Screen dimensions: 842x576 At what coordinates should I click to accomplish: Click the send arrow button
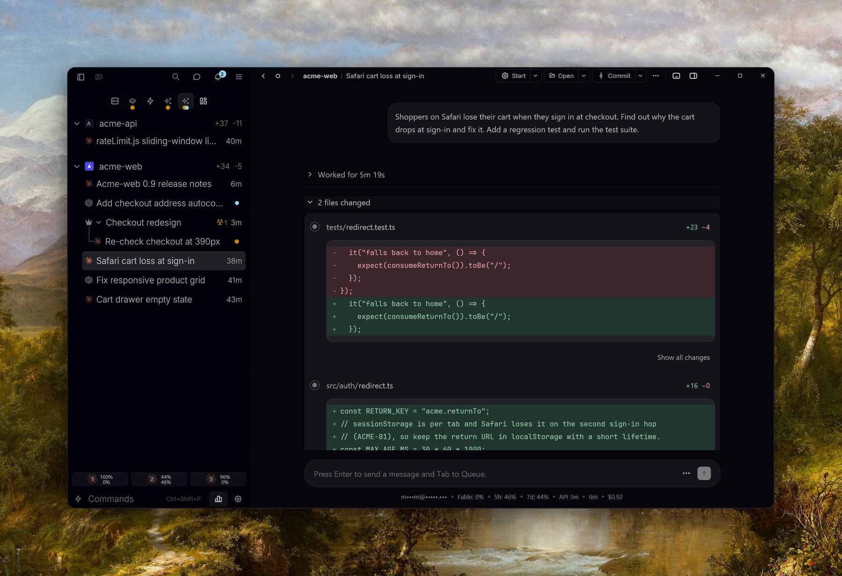point(704,473)
